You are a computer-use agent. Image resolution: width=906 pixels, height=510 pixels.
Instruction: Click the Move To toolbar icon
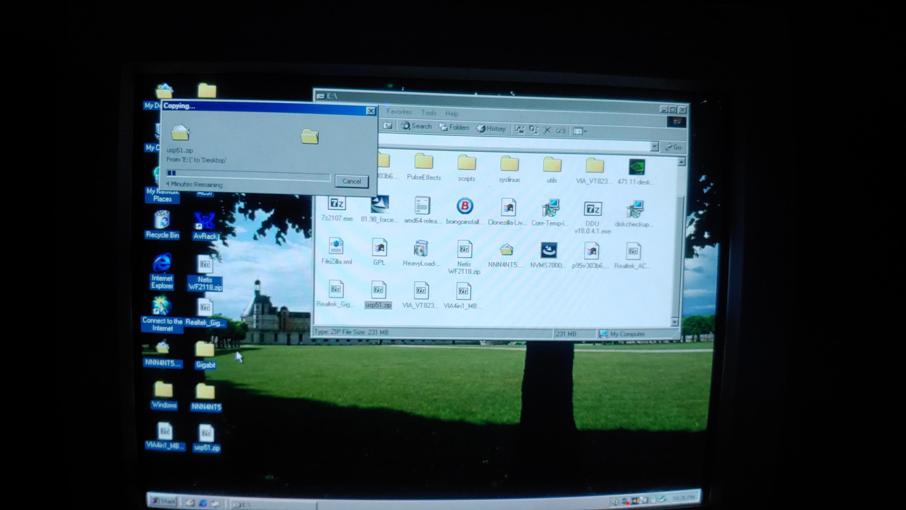520,130
